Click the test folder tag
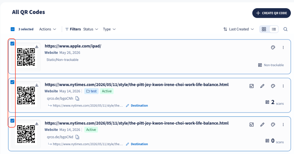The height and width of the screenshot is (154, 294). point(91,91)
